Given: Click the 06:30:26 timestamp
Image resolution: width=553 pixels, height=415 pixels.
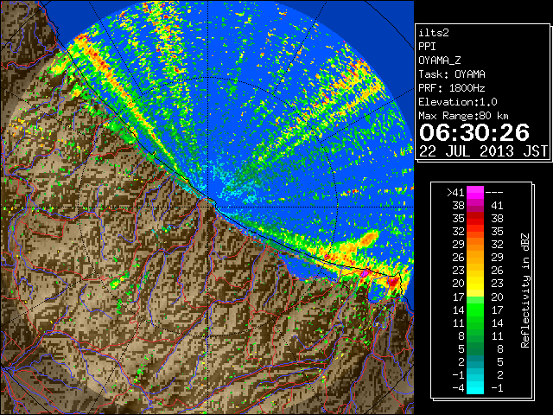Looking at the screenshot, I should tap(474, 132).
